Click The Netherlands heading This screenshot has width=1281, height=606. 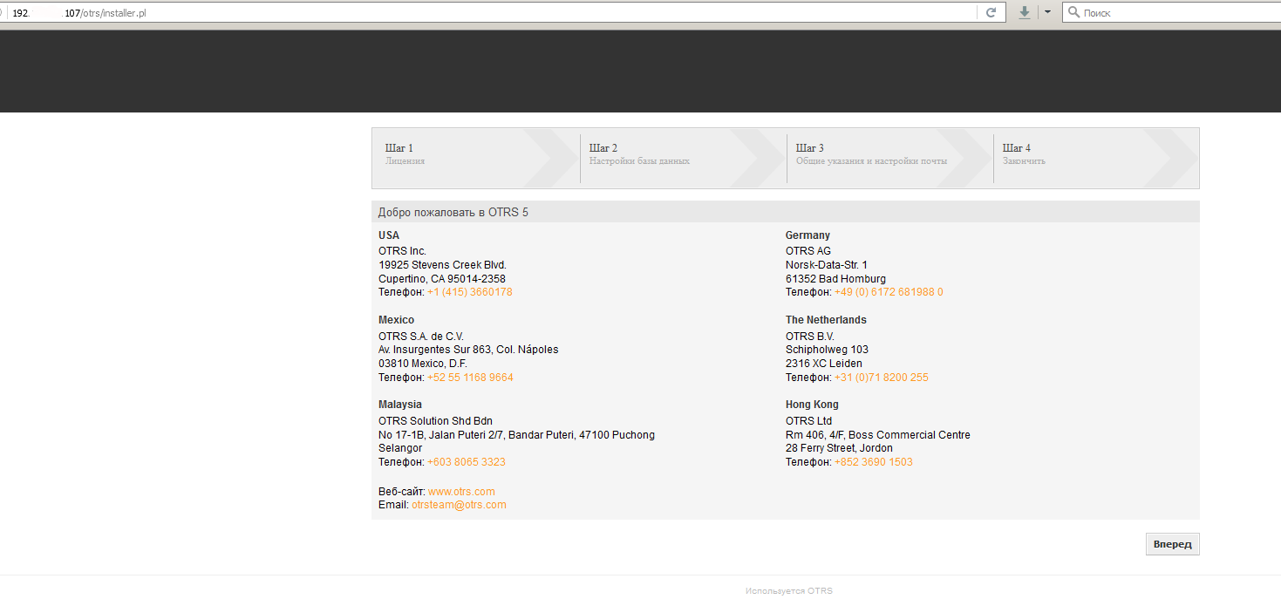click(x=826, y=320)
